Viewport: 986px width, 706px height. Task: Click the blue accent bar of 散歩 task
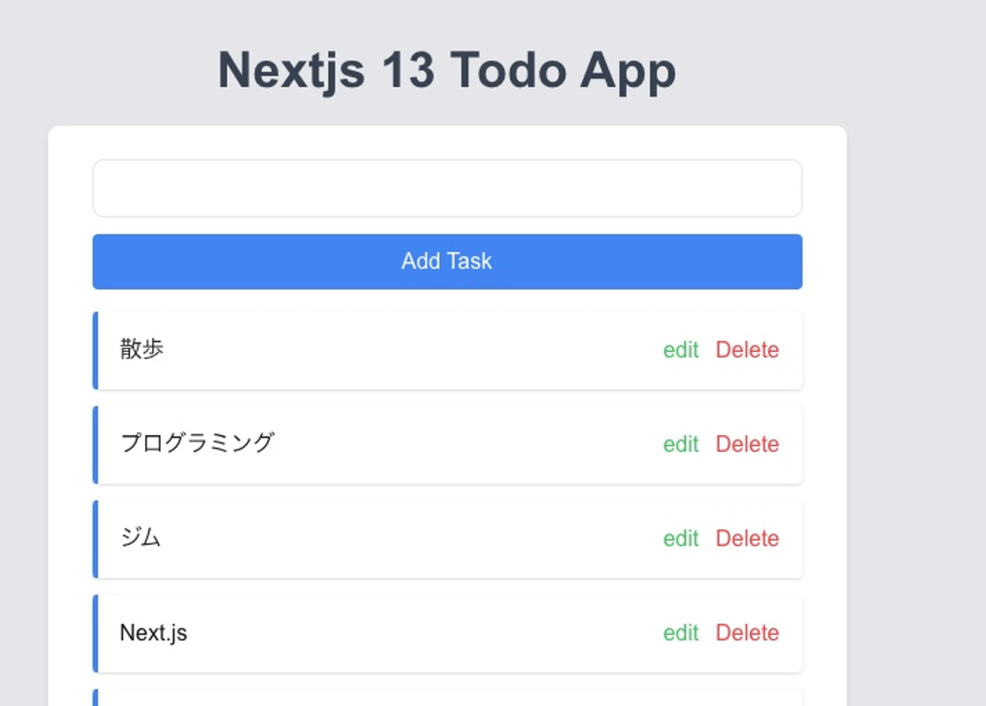tap(96, 351)
